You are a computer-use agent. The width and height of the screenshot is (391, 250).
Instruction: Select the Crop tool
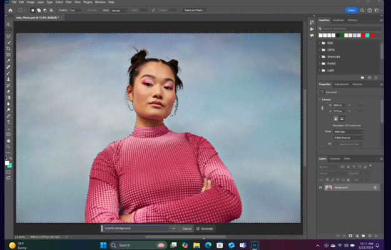[x=8, y=49]
